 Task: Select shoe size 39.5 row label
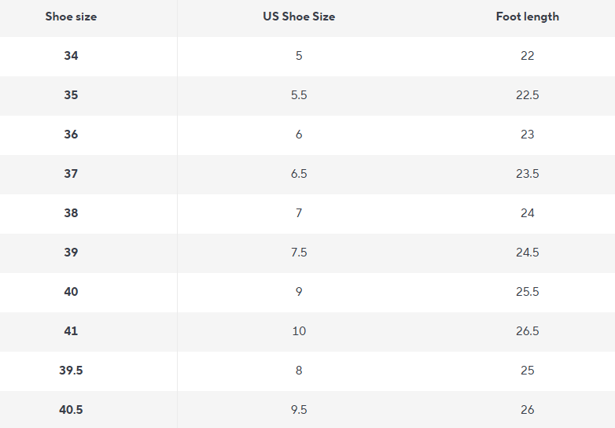tap(71, 371)
